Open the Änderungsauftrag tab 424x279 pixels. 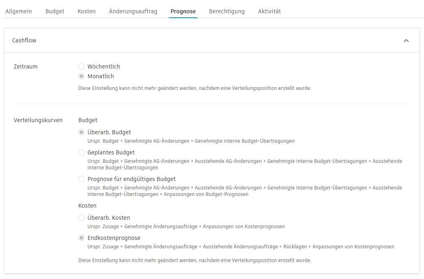pos(133,11)
